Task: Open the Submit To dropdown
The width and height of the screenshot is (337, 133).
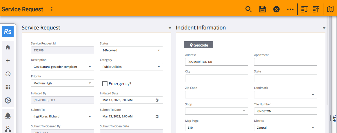Action: [x=63, y=117]
